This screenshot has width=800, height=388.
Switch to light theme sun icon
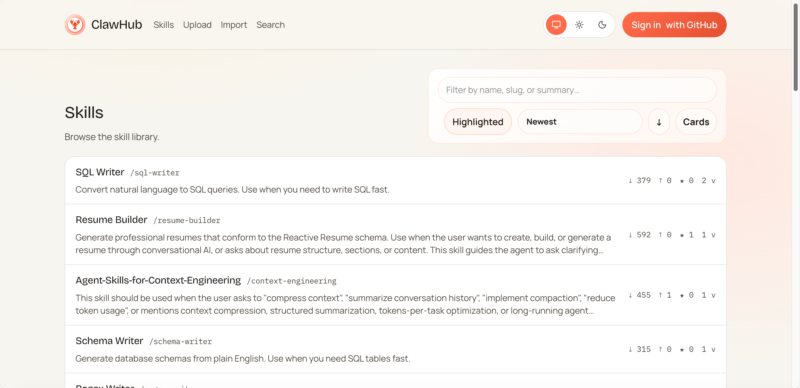point(579,24)
